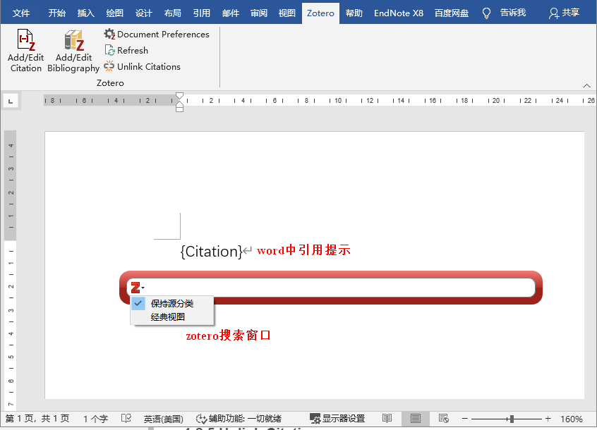
Task: Click page count 第 1 页, 共 1 页
Action: (37, 419)
